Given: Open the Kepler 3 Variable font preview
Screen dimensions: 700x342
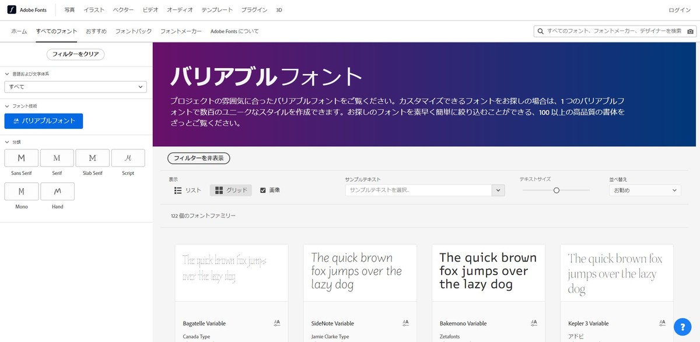Looking at the screenshot, I should tap(617, 273).
